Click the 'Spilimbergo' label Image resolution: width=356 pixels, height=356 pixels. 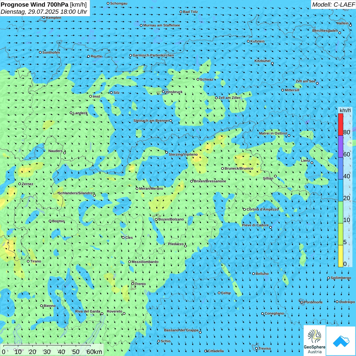(341, 278)
